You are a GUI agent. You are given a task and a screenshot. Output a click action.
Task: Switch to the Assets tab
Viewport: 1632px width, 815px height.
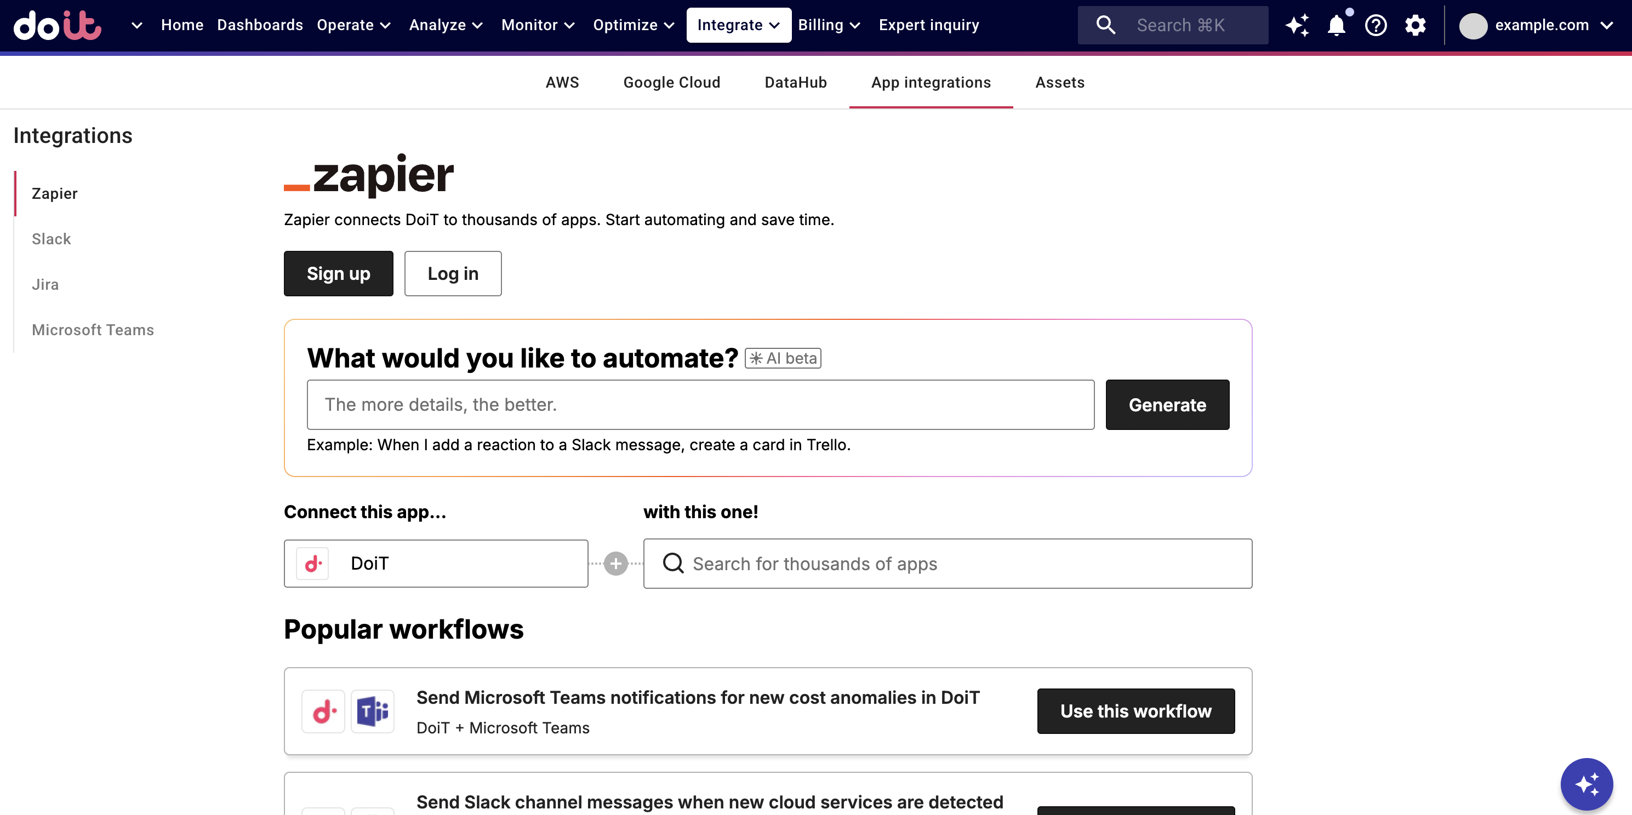click(x=1060, y=82)
